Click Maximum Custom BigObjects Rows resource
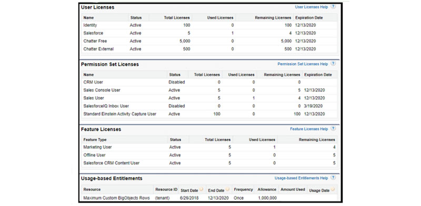 [116, 198]
